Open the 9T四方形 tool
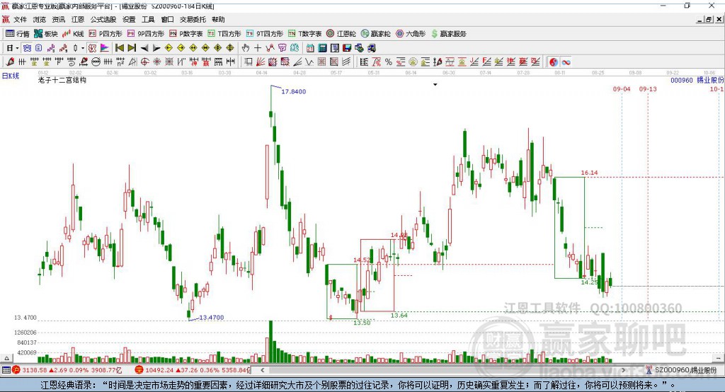Image resolution: width=725 pixels, height=392 pixels. 265,34
